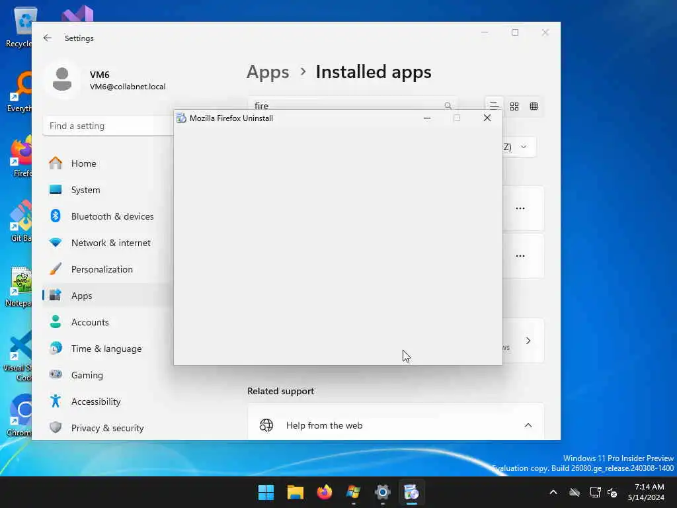Click the network status tray icon
Image resolution: width=677 pixels, height=508 pixels.
596,492
